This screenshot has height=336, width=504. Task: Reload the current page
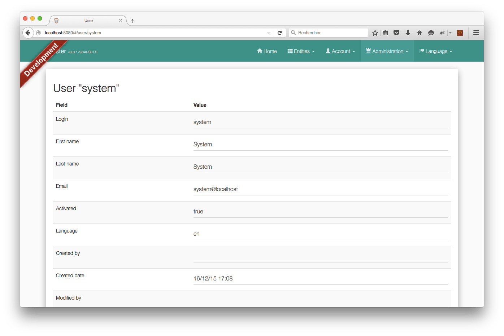point(280,32)
